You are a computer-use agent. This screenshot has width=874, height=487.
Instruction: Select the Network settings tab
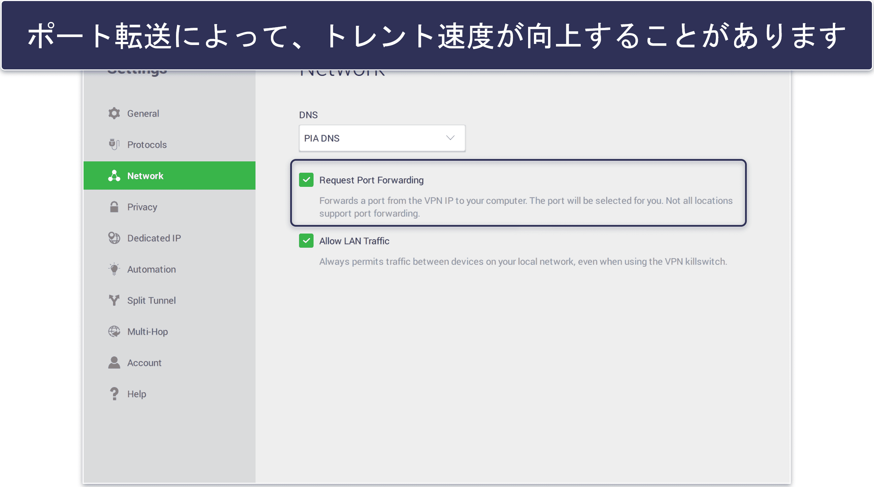[170, 175]
